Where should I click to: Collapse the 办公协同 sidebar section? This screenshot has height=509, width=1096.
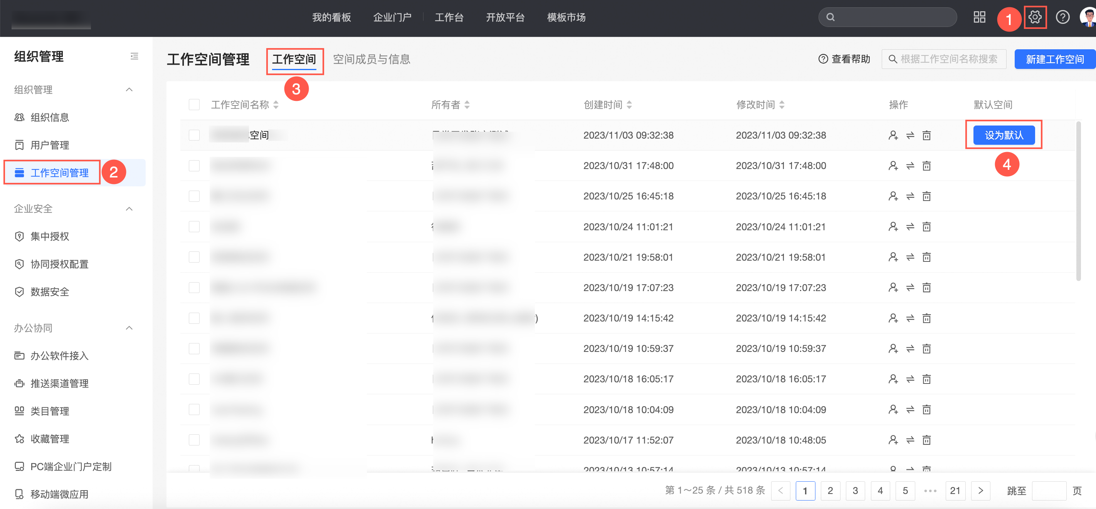pos(129,328)
